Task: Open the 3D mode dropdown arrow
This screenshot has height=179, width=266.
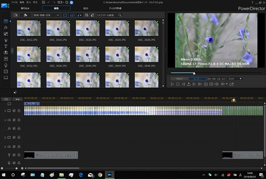Action: click(x=227, y=84)
